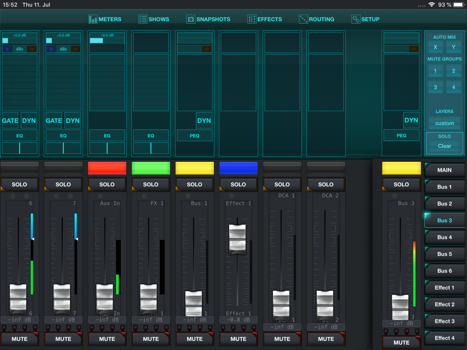Mute the Aux In channel
The width and height of the screenshot is (467, 350).
click(x=107, y=339)
